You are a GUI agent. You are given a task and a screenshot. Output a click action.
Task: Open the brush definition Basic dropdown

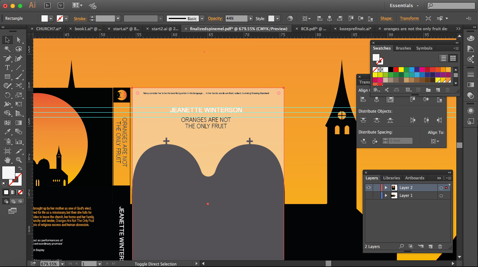point(202,18)
